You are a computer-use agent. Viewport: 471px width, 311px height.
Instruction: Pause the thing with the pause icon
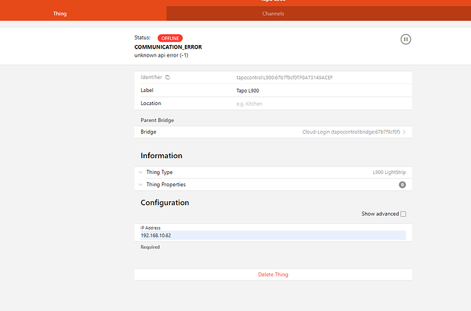coord(405,40)
